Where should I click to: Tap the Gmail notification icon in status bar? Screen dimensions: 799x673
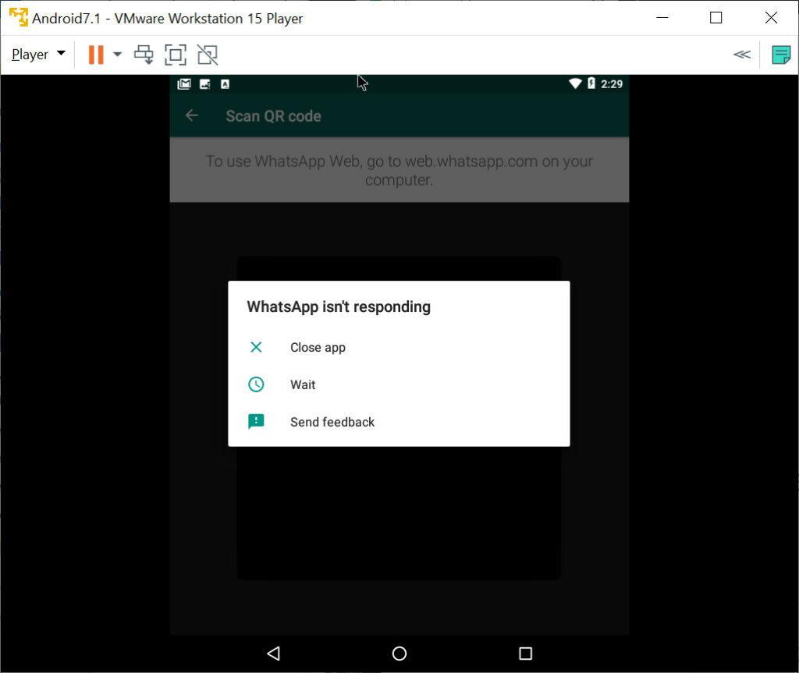pos(184,84)
